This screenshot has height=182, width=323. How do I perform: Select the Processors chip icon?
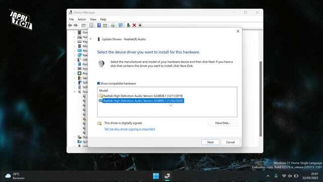80,73
